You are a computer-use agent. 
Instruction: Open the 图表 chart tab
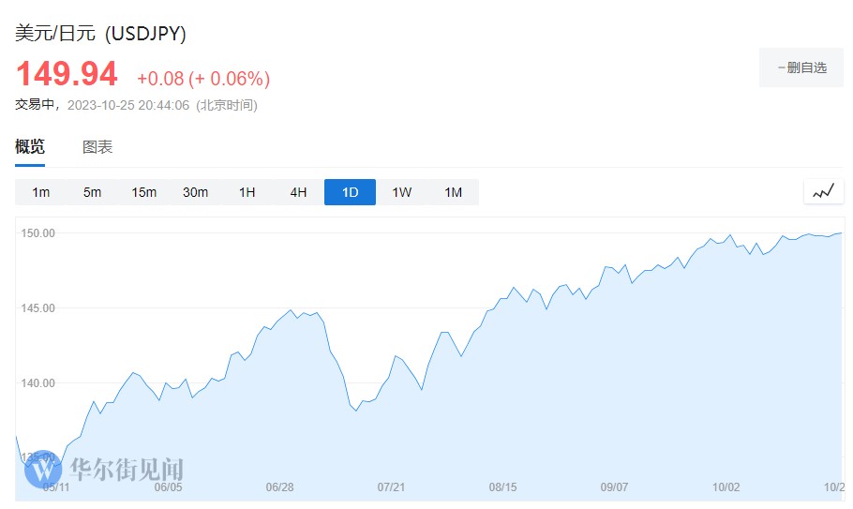tap(97, 147)
